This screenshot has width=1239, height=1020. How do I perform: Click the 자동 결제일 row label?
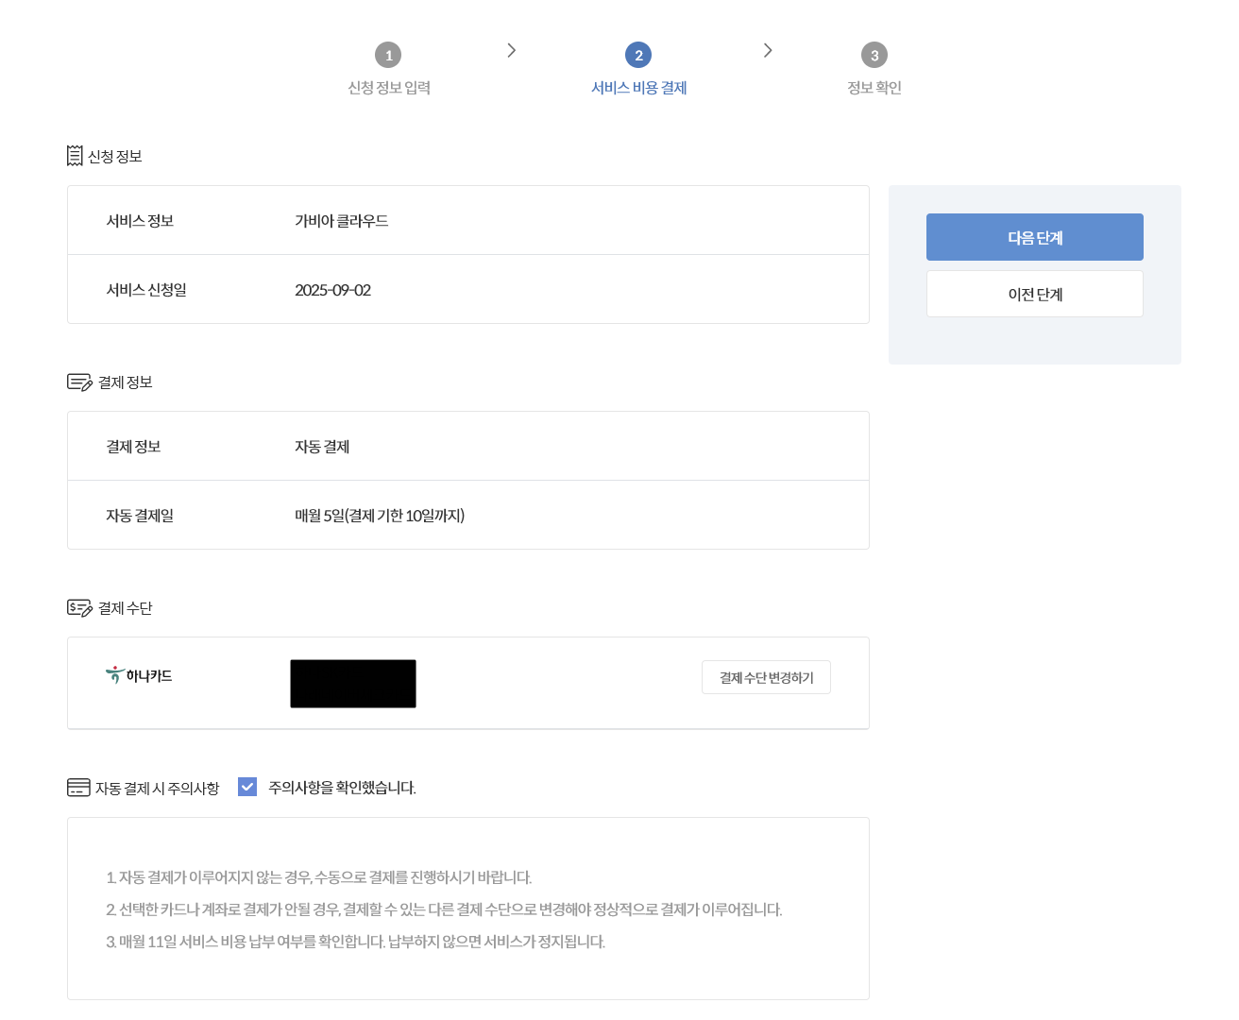pyautogui.click(x=140, y=516)
